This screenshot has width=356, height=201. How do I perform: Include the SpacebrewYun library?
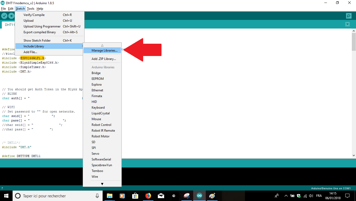tap(102, 165)
